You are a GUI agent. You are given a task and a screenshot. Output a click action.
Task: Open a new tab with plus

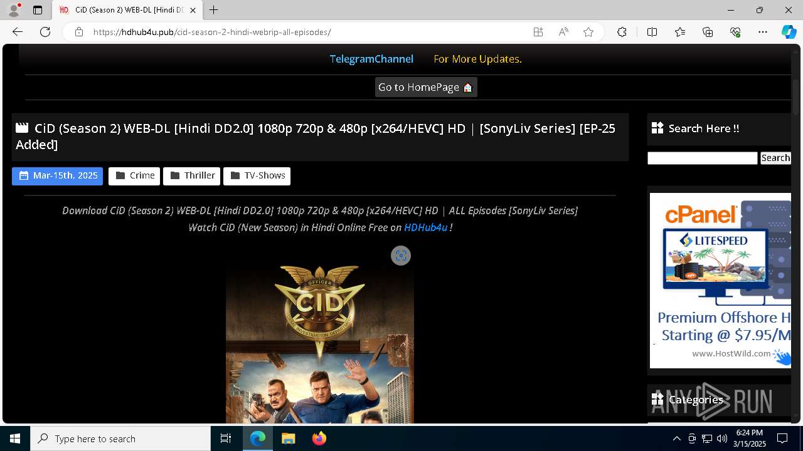(x=214, y=10)
